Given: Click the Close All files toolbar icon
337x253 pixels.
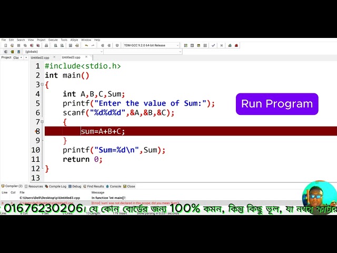Looking at the screenshot, I should point(38,45).
